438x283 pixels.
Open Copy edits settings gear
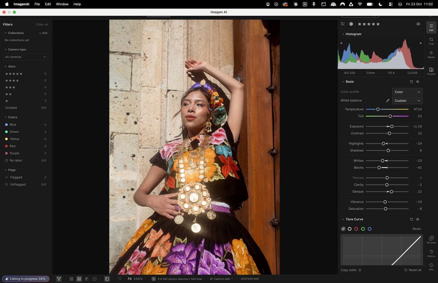point(360,270)
